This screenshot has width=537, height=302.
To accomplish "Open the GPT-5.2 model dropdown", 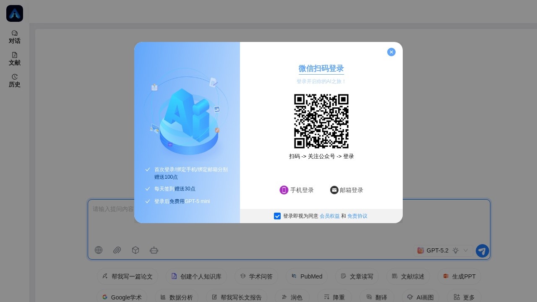I will pyautogui.click(x=438, y=250).
